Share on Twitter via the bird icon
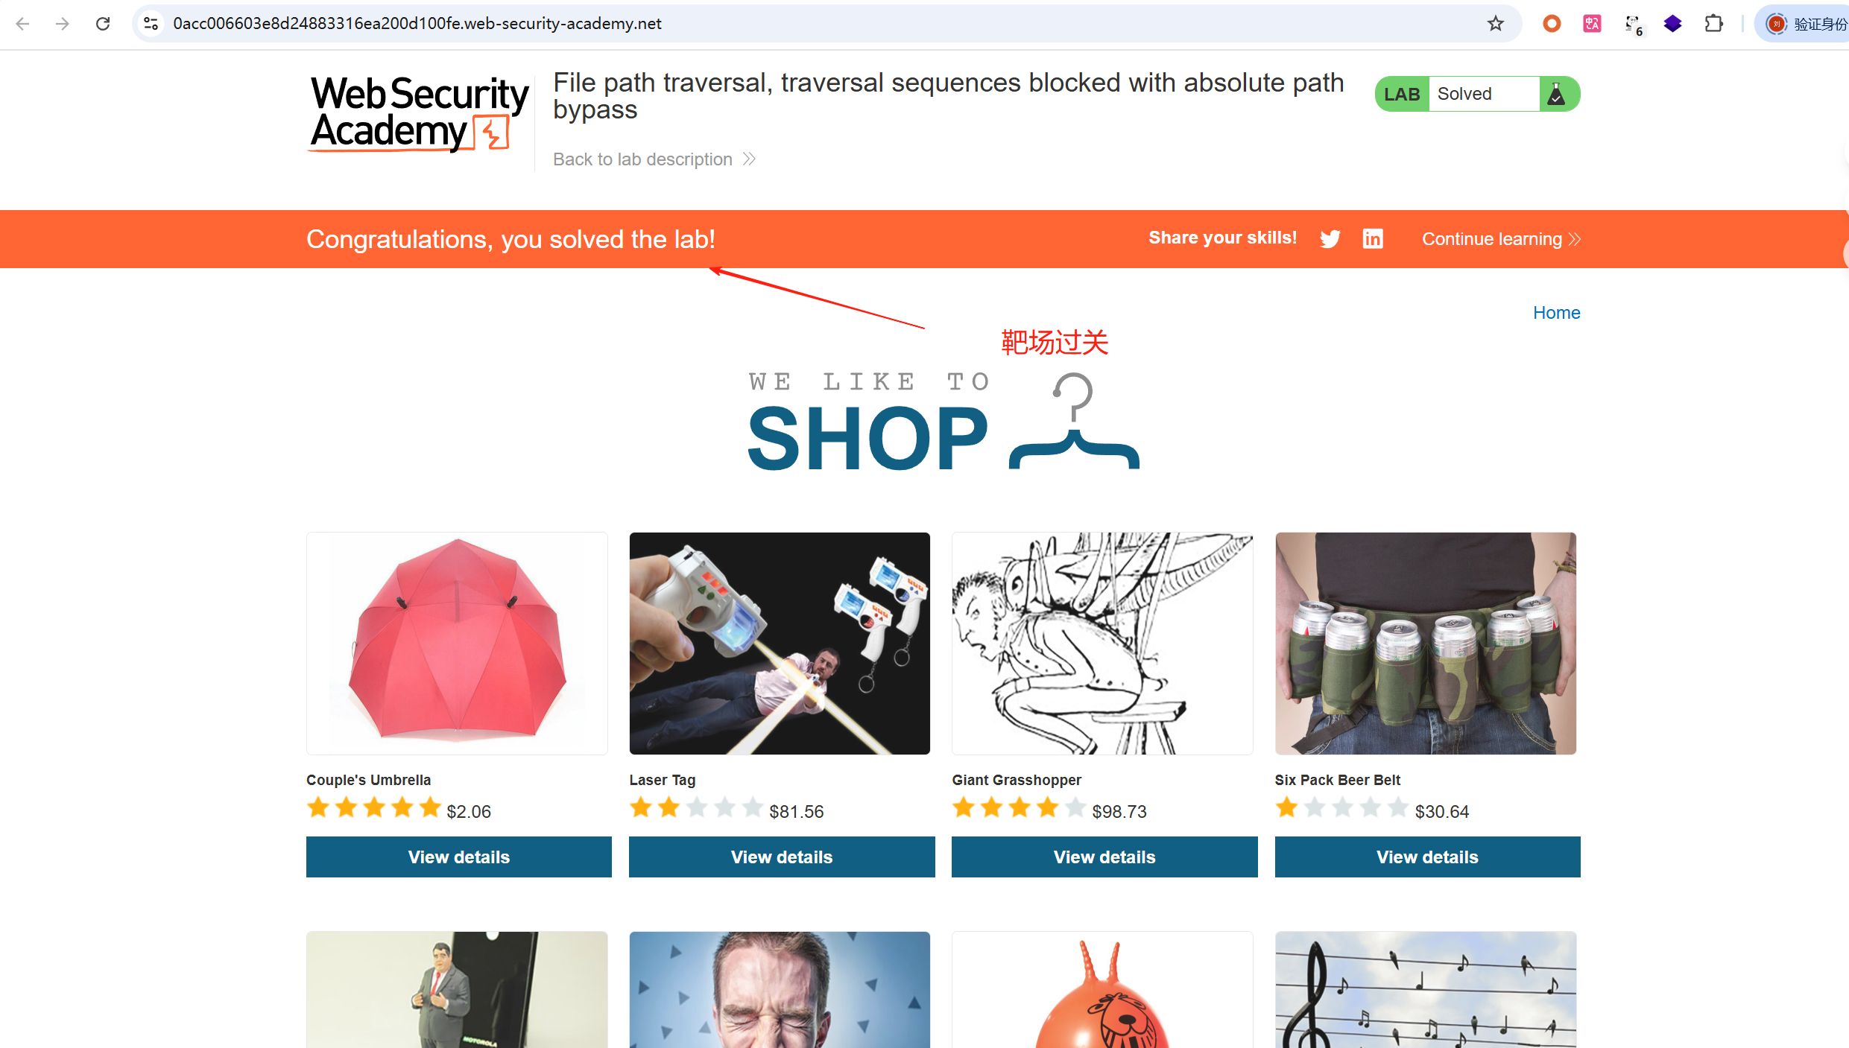 coord(1330,238)
